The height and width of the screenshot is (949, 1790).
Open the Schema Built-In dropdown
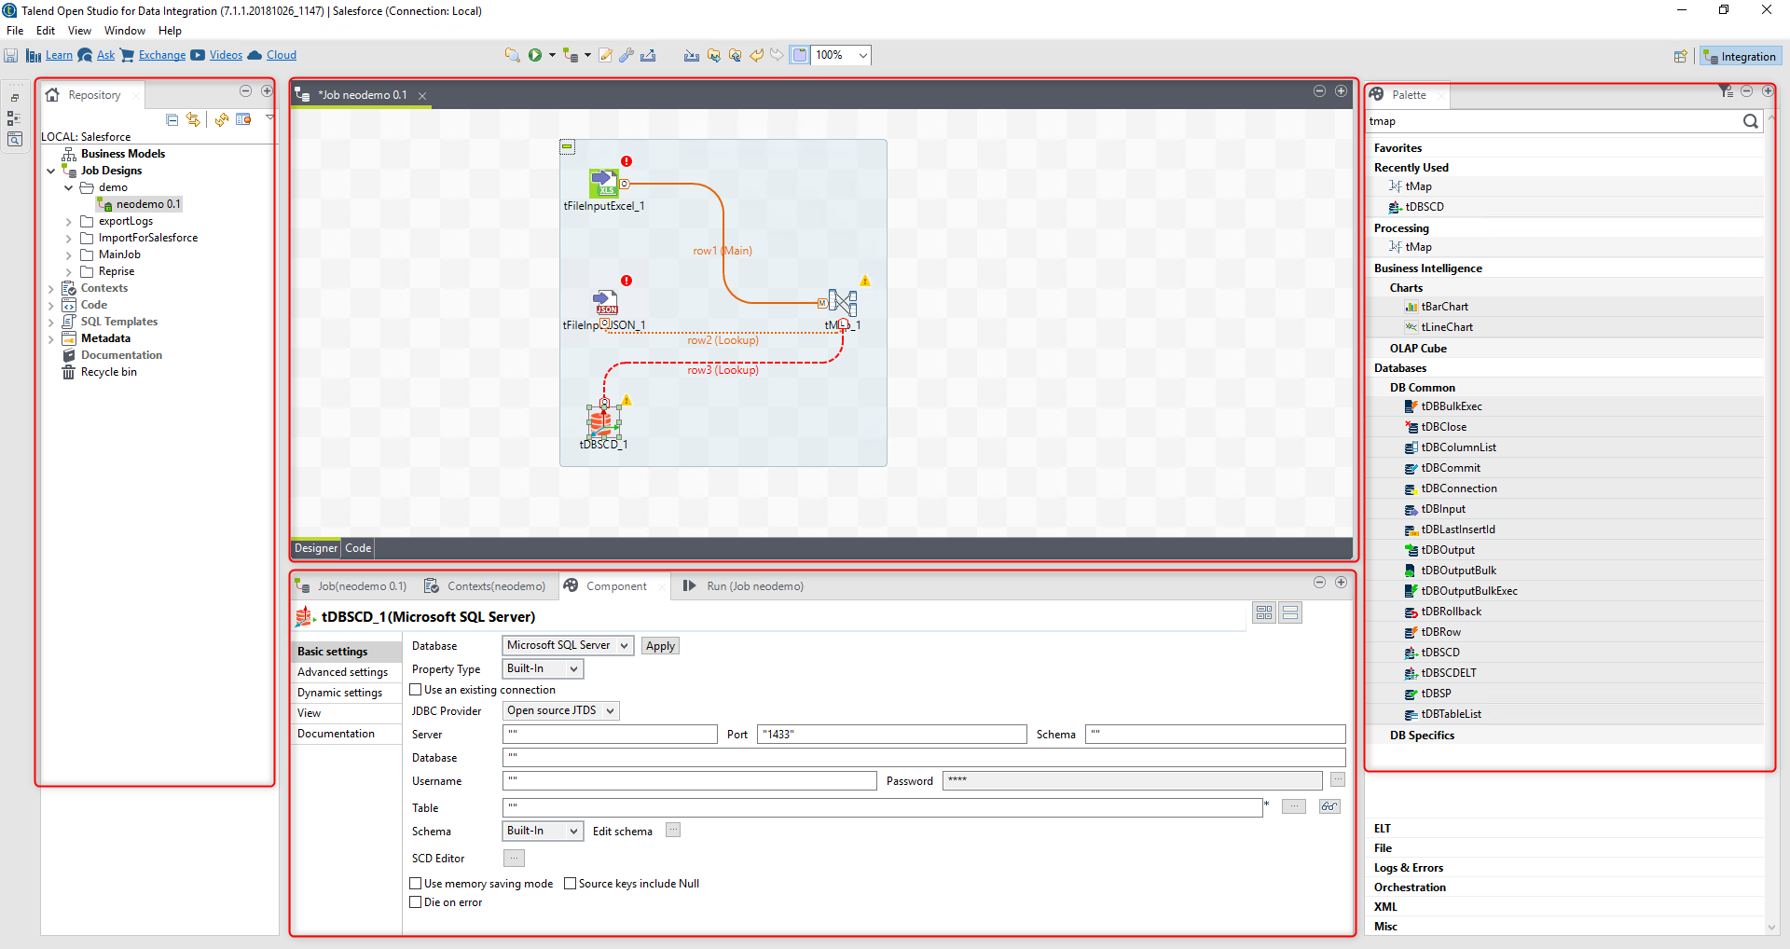point(543,831)
